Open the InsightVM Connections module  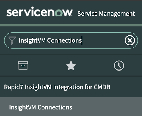(x=40, y=107)
